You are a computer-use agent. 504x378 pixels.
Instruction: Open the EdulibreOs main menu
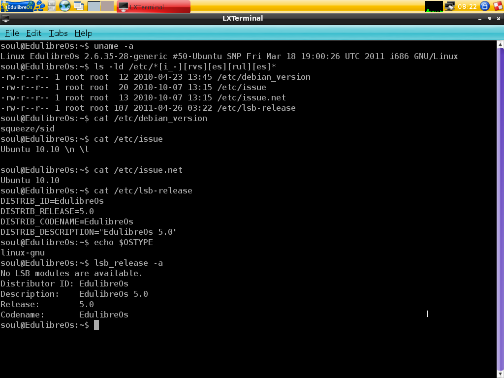[x=17, y=6]
